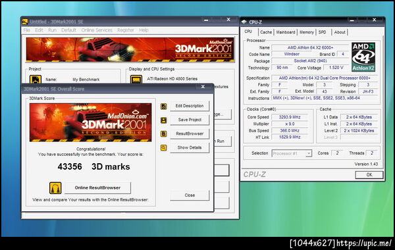Click the Edit Description icon in score dialog
Image resolution: width=395 pixels, height=250 pixels.
[163, 107]
